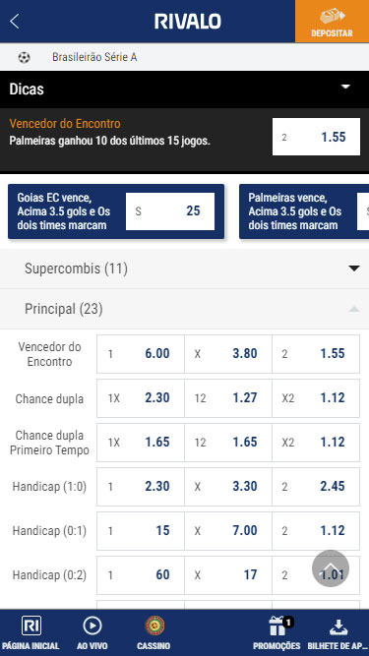369x656 pixels.
Task: Open the Promoções gift icon
Action: click(277, 626)
